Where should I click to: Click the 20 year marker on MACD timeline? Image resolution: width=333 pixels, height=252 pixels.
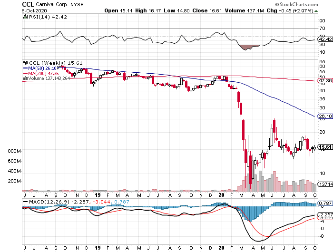(x=221, y=248)
